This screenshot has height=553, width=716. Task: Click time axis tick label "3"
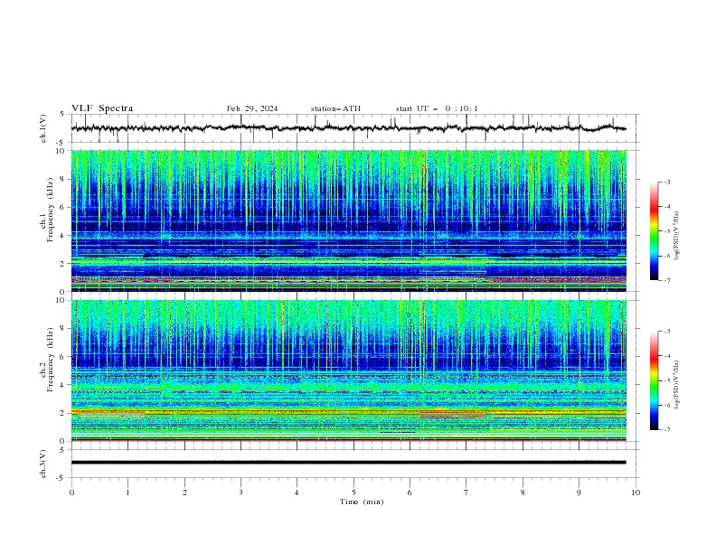(x=240, y=492)
